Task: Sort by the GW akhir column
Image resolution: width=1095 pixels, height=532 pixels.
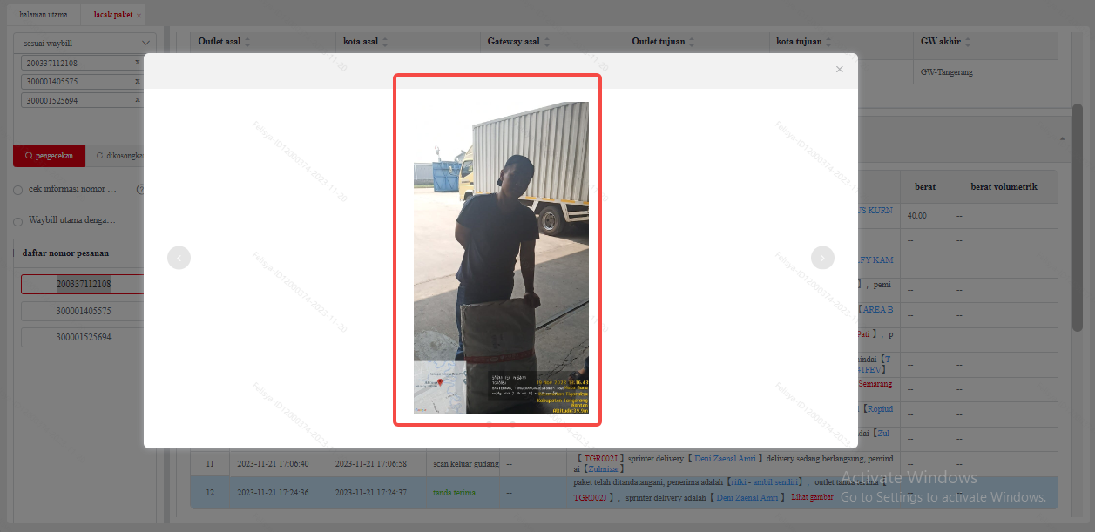Action: point(967,42)
